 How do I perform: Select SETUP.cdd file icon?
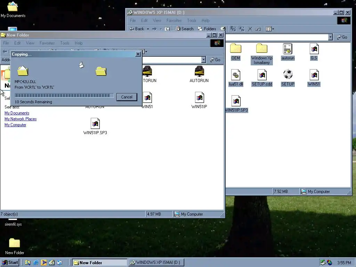[262, 78]
